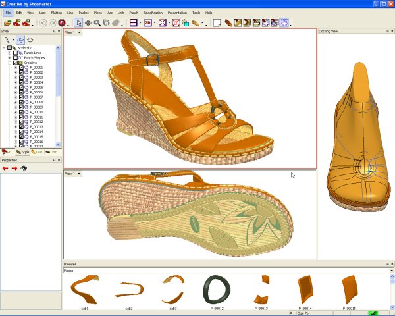395x316 pixels.
Task: Check the Punch Lines checkbox
Action: (x=16, y=53)
